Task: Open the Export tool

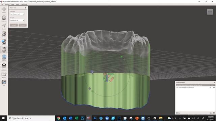Action: [4, 75]
